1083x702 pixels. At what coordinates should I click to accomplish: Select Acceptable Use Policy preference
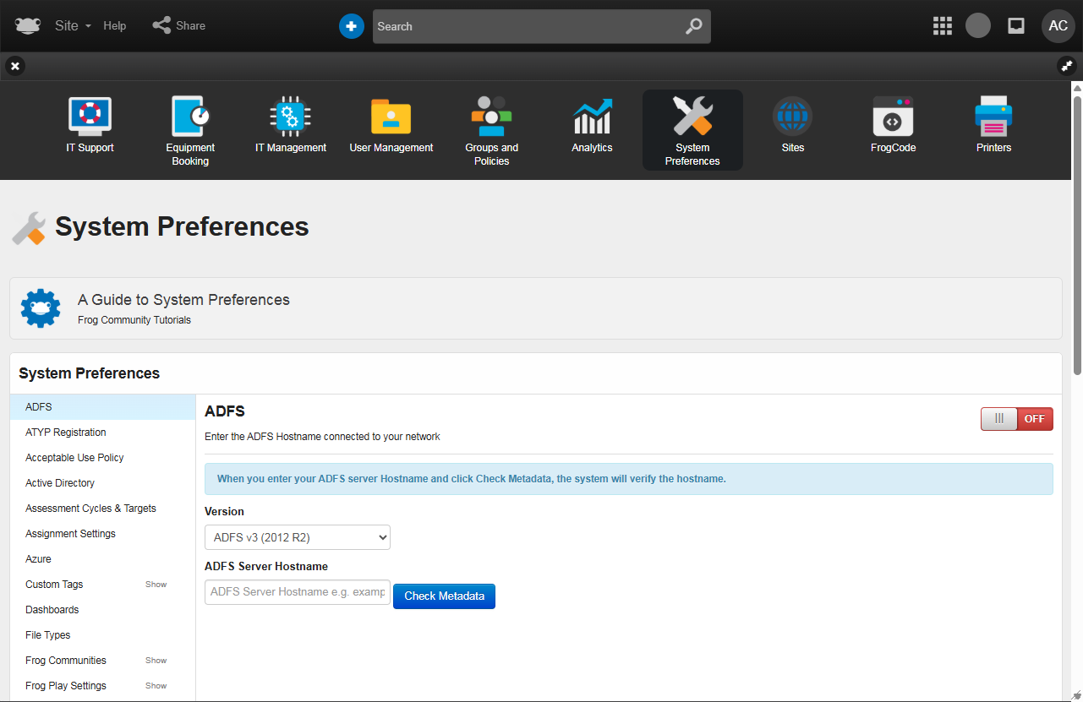point(74,458)
